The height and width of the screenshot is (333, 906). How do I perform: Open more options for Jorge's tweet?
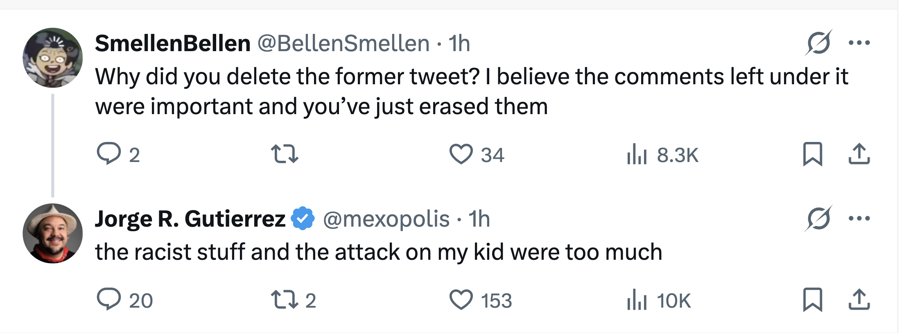[859, 218]
